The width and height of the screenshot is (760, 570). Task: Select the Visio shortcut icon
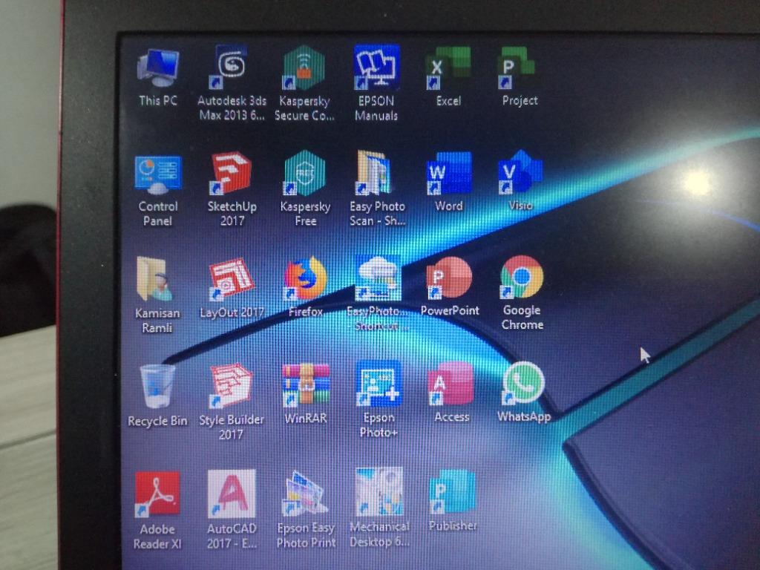point(520,172)
